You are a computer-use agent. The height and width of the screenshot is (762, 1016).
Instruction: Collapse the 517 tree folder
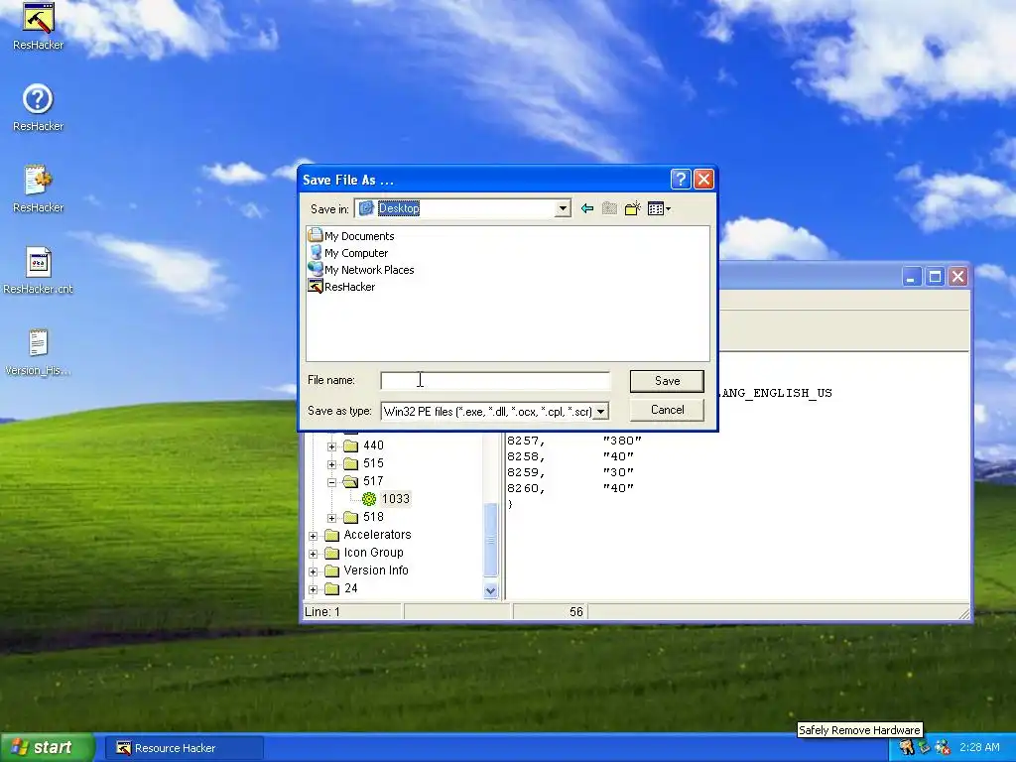pyautogui.click(x=331, y=482)
